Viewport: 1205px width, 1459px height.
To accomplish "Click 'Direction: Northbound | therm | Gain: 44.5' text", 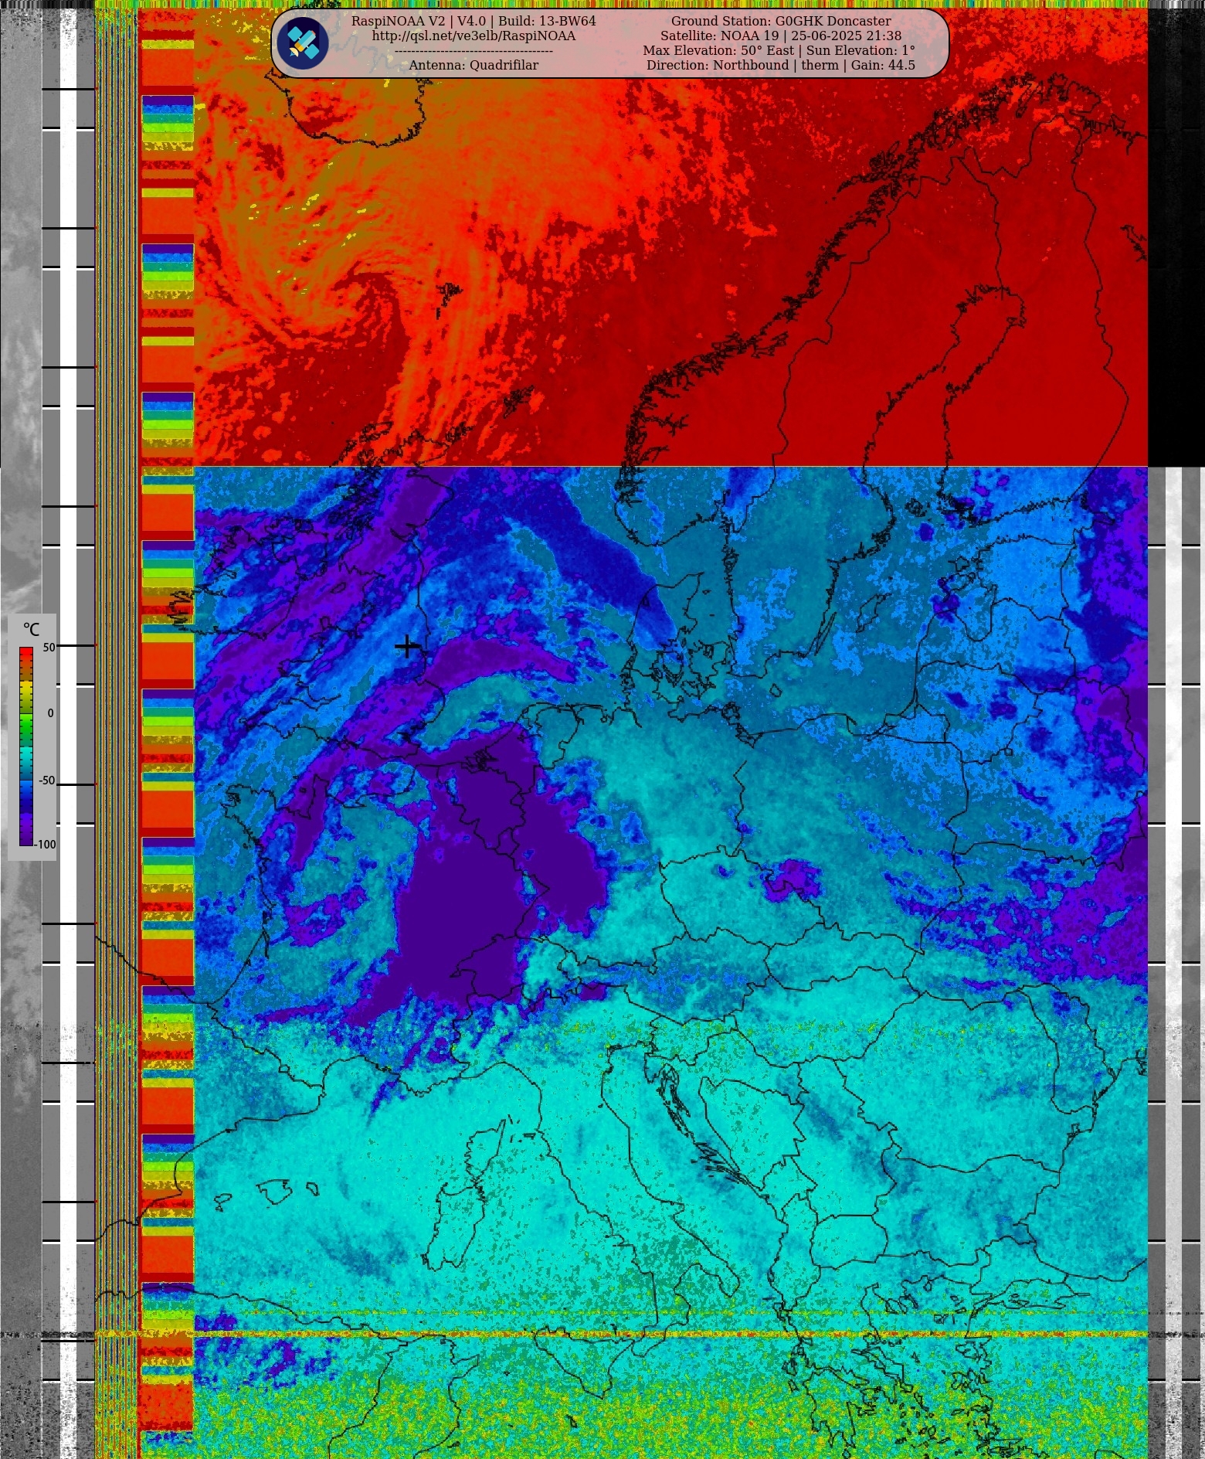I will [x=781, y=66].
